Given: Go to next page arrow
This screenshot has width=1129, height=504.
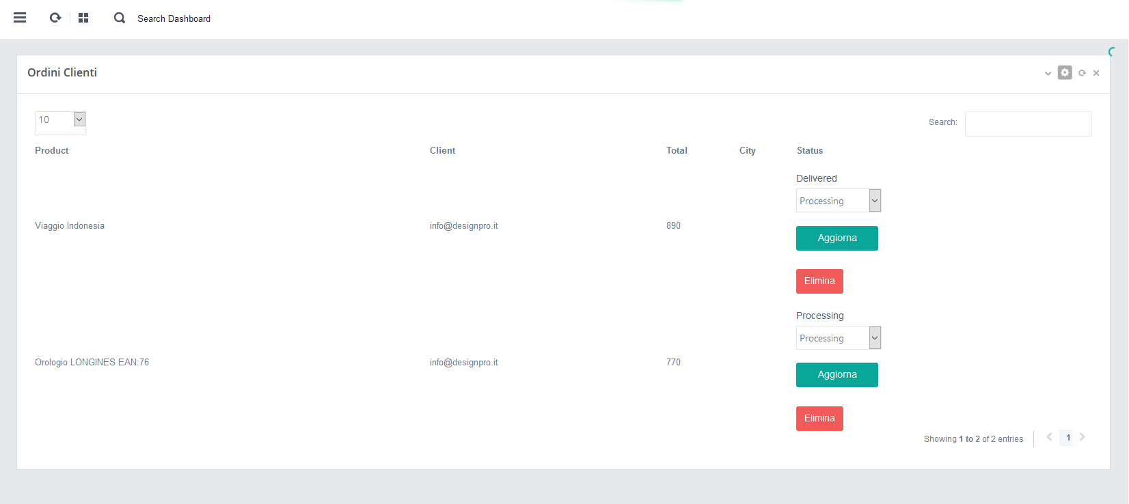Looking at the screenshot, I should click(x=1083, y=437).
